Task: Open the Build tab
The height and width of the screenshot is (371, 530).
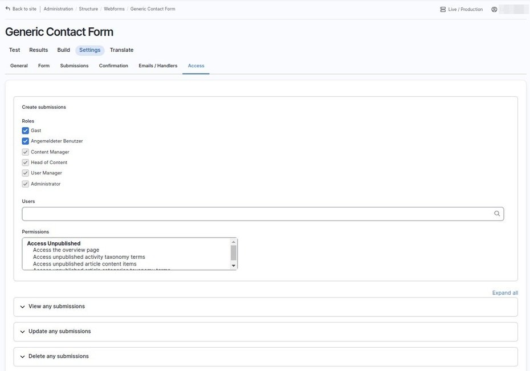Action: pos(63,50)
